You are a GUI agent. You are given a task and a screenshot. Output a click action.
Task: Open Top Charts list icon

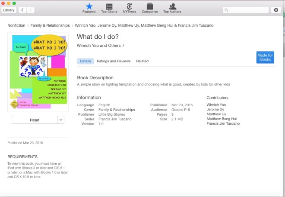(x=109, y=6)
